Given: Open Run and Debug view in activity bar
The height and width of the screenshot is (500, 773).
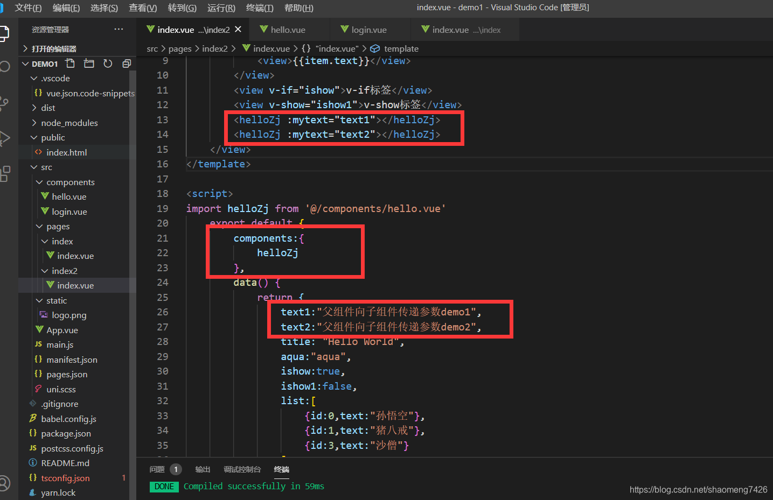Looking at the screenshot, I should 4,138.
